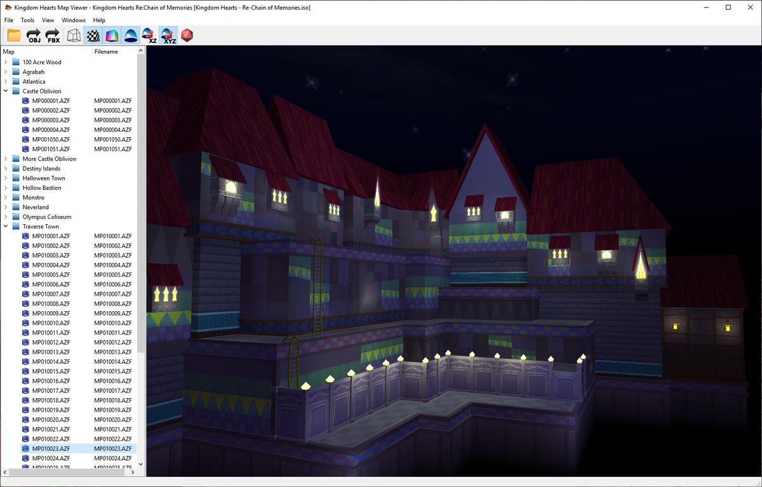The width and height of the screenshot is (762, 487).
Task: Click filename cell MP010020.AZF
Action: 113,420
